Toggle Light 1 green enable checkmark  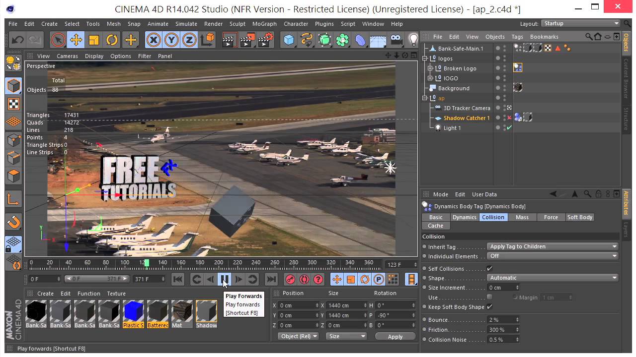click(509, 128)
